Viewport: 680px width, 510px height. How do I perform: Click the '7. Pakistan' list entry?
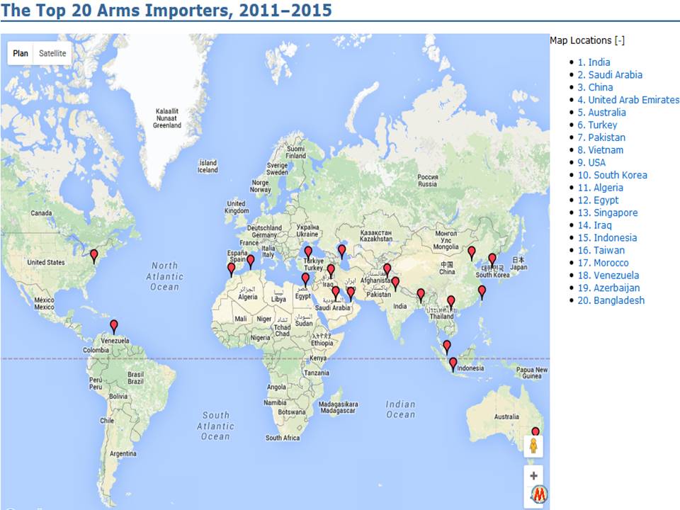point(601,137)
